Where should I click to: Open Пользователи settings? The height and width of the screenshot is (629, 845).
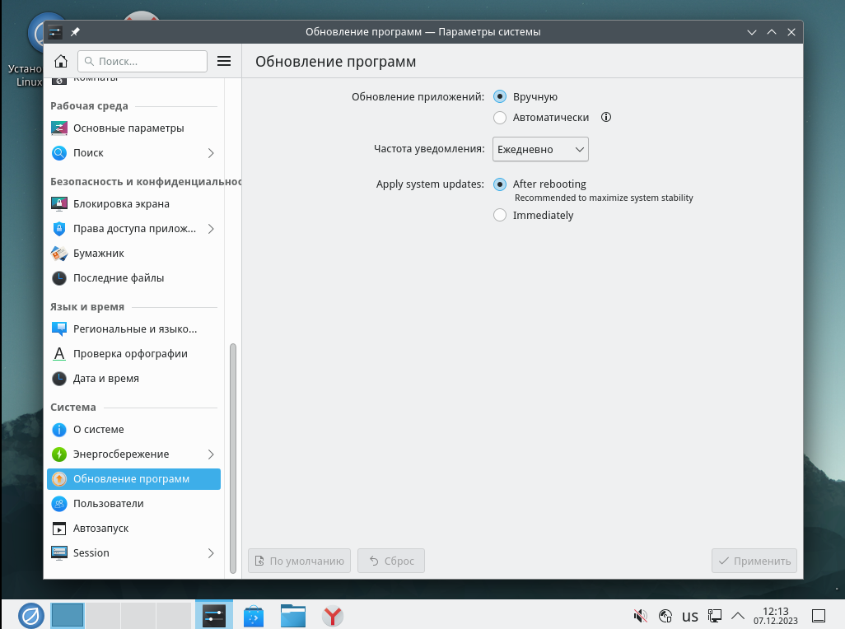133,504
